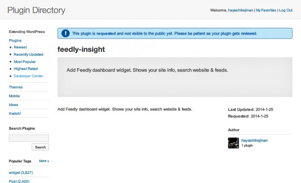Click the hayashikejinan author avatar

coord(233,143)
